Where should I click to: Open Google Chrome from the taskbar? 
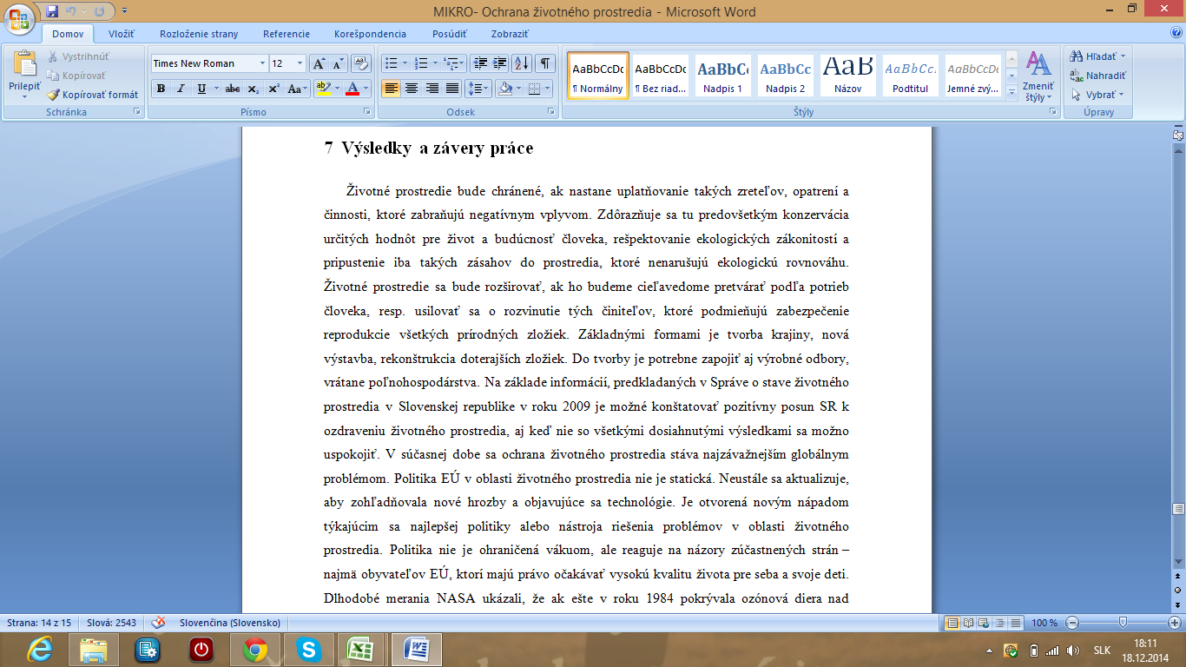point(254,649)
